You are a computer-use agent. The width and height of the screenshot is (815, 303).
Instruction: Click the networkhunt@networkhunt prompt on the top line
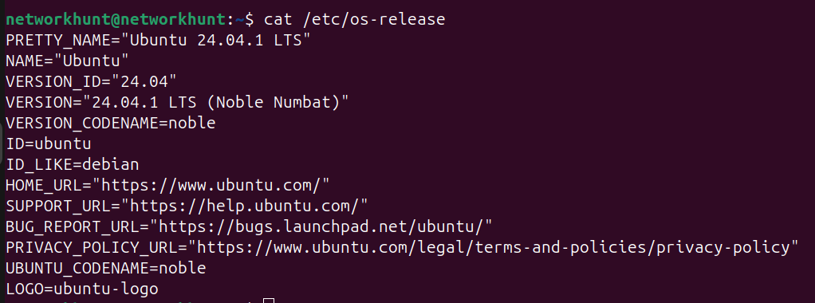coord(116,20)
